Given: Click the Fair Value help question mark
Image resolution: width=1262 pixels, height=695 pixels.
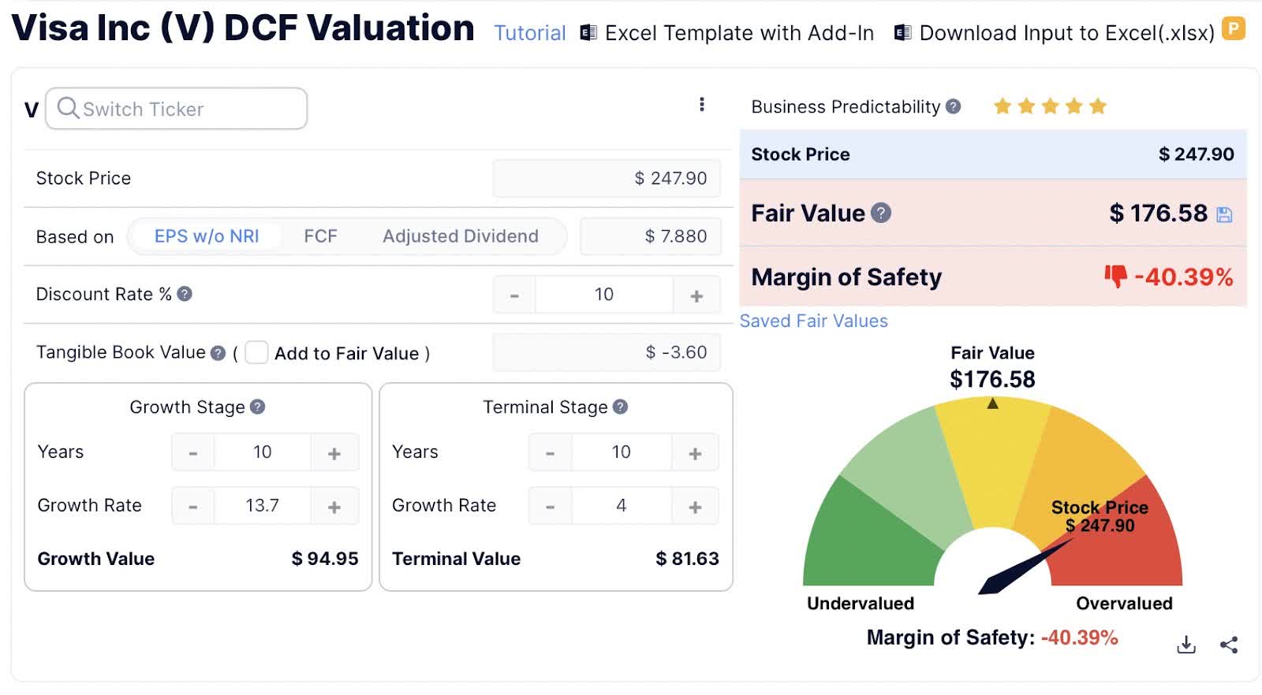Looking at the screenshot, I should coord(881,213).
